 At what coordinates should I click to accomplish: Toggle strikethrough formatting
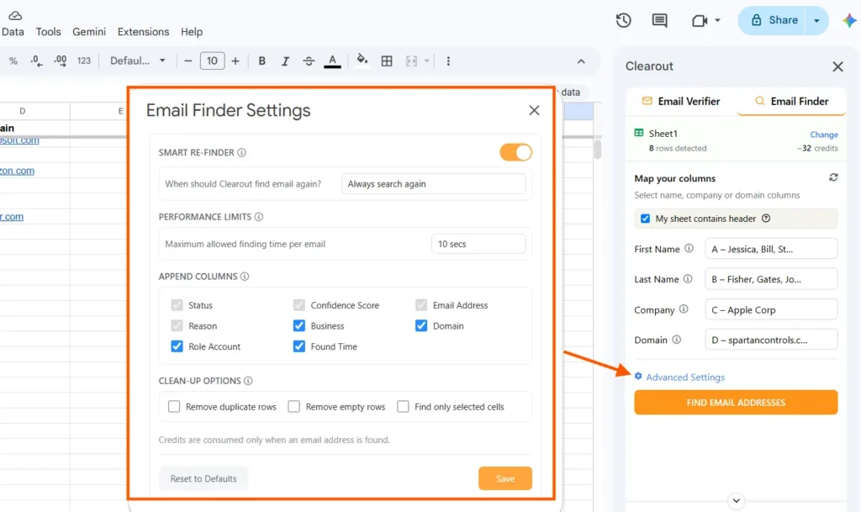pos(309,61)
